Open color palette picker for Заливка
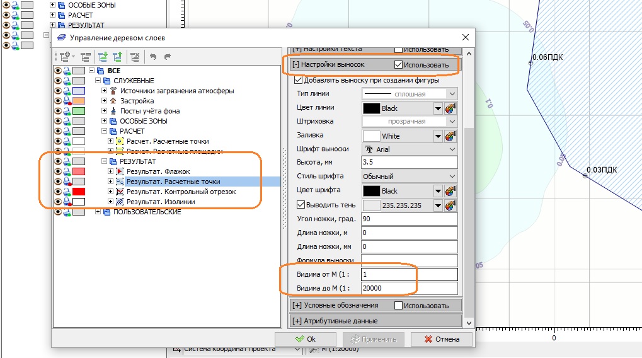The image size is (642, 358). point(450,136)
